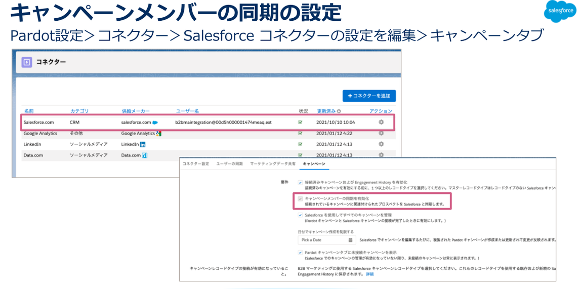This screenshot has height=289, width=581.
Task: Toggle キャンペーンメンバーの同期を有効化 checkbox
Action: click(300, 199)
